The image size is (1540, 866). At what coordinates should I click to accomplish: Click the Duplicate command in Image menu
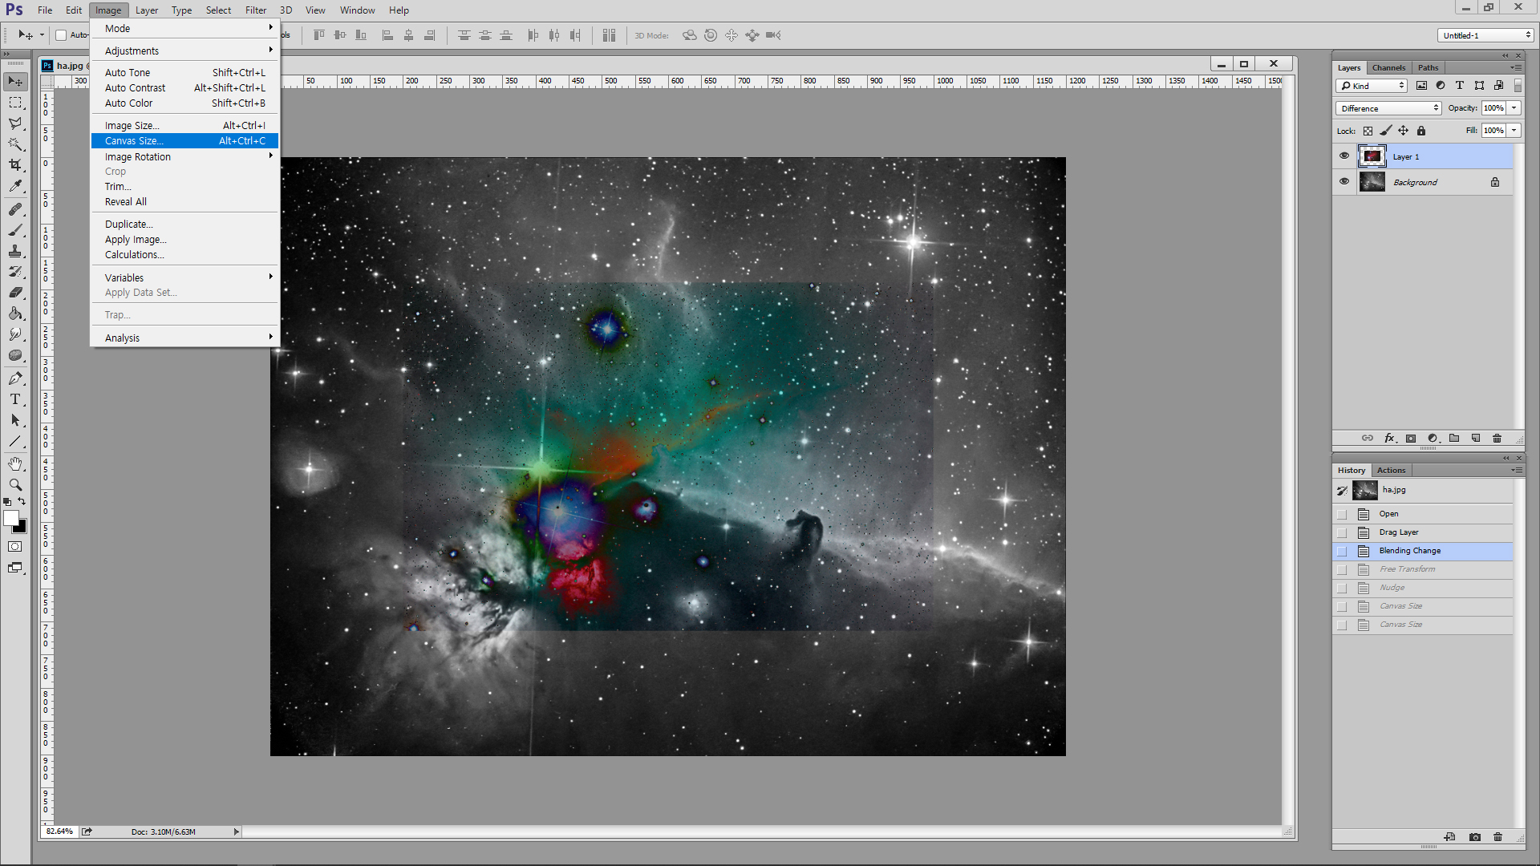[184, 225]
